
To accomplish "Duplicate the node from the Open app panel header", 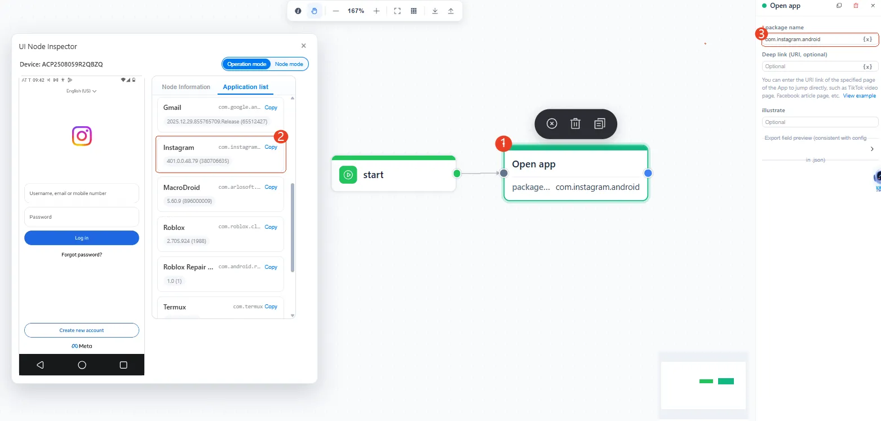I will [x=839, y=6].
